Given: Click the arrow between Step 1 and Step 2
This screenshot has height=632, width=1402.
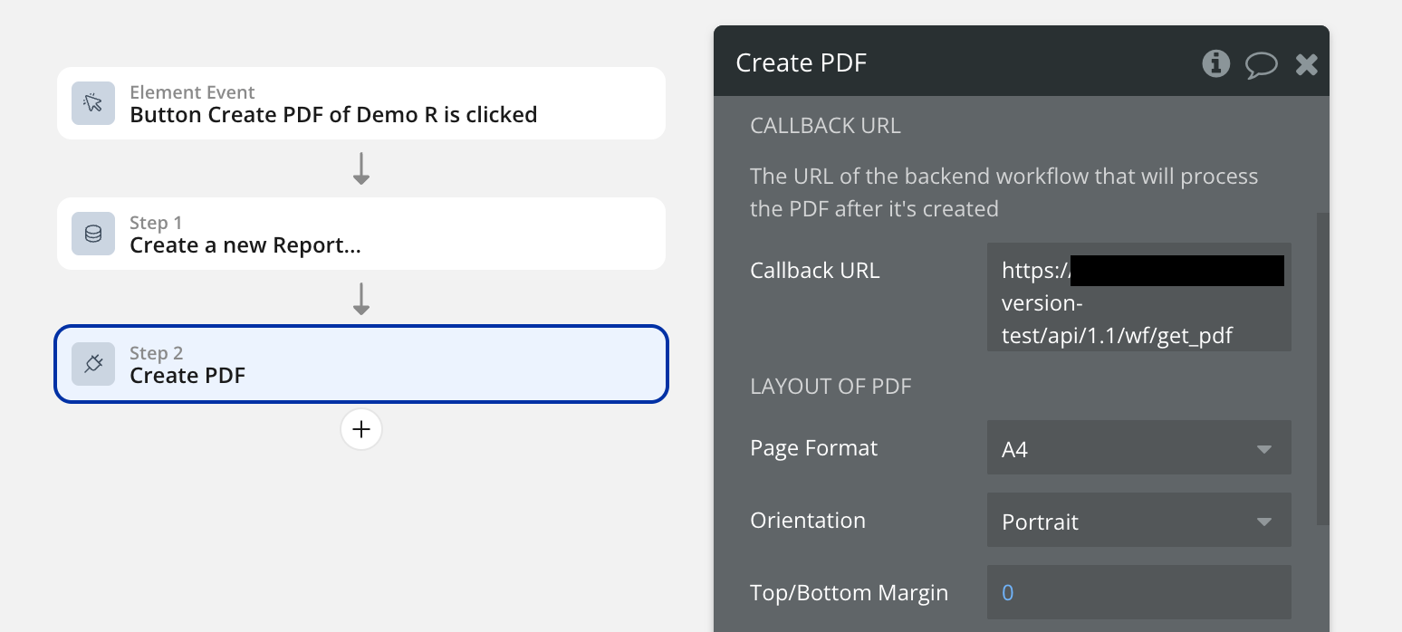Looking at the screenshot, I should pos(361,299).
